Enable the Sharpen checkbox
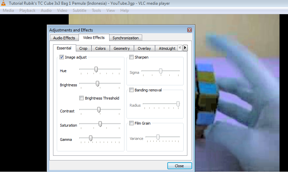 click(131, 57)
